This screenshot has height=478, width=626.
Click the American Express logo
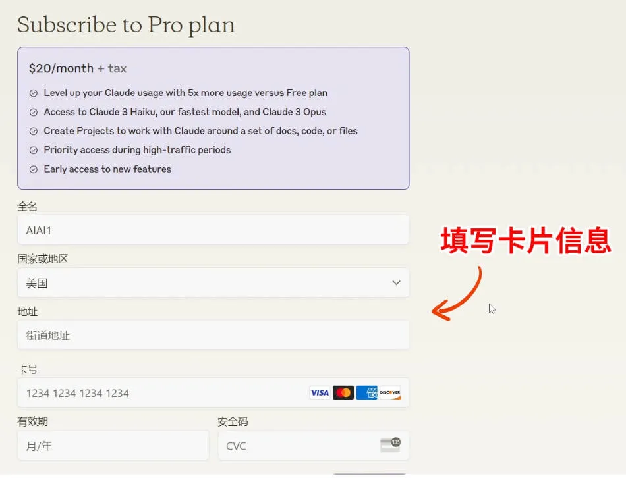point(366,393)
